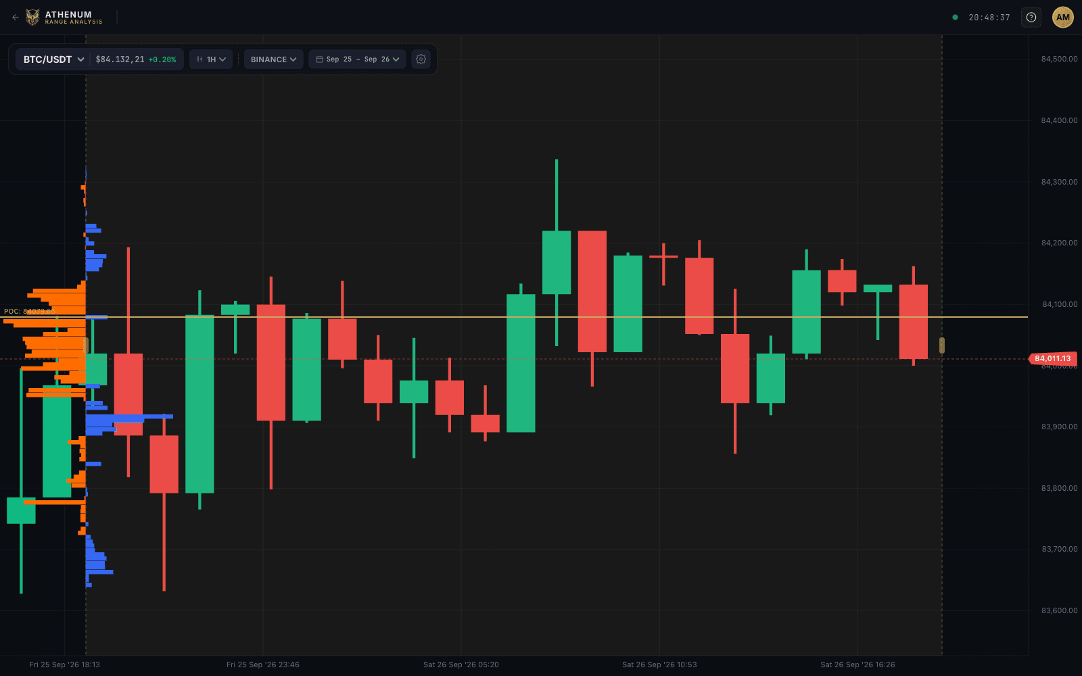Click the POC label on the chart
Viewport: 1082px width, 676px height.
(x=28, y=312)
